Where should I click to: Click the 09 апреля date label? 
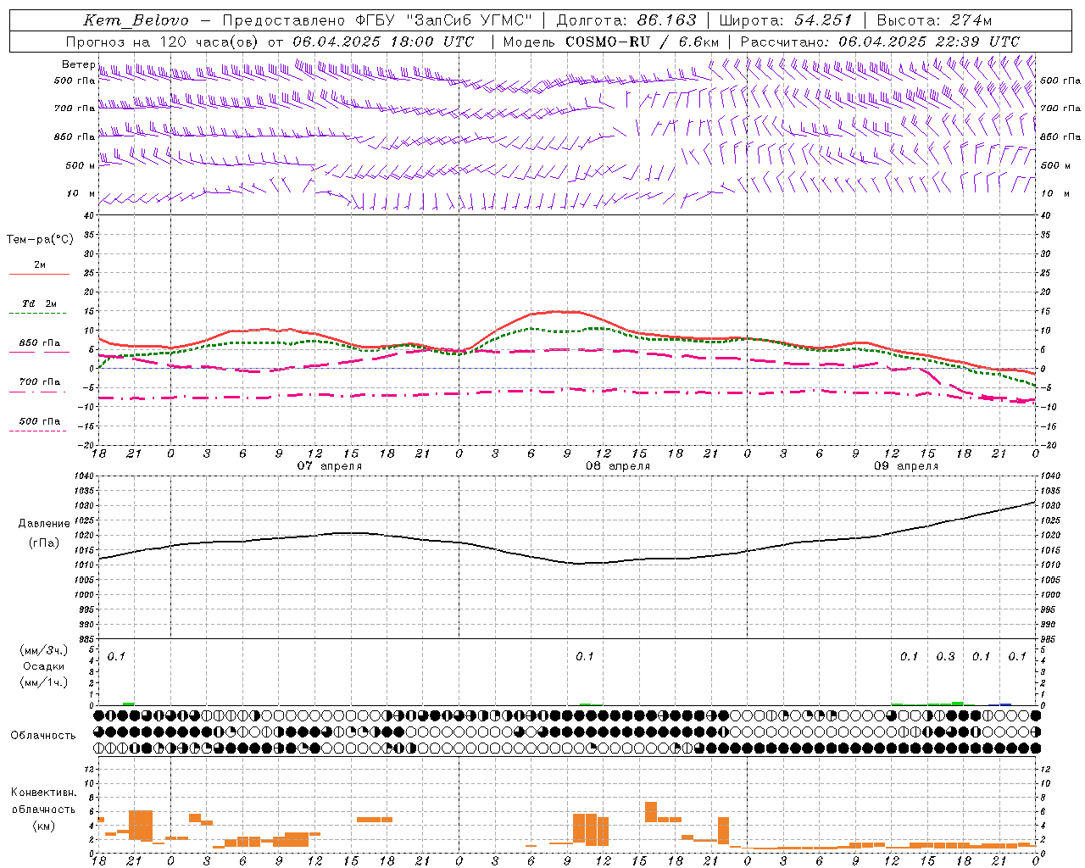[906, 466]
